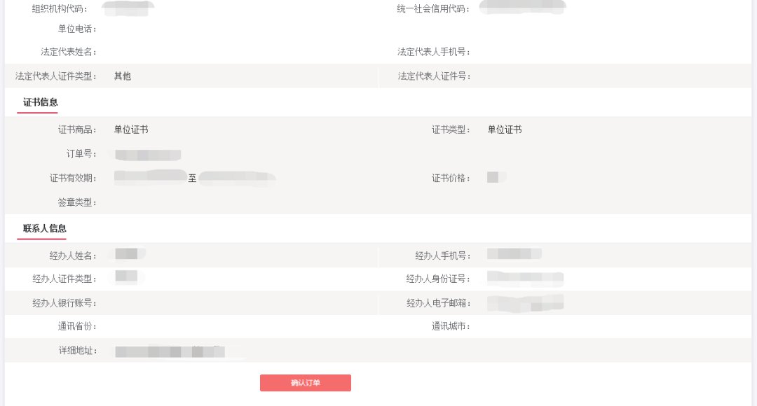Click the 通讯省份 label
Viewport: 757px width, 406px height.
pyautogui.click(x=77, y=326)
